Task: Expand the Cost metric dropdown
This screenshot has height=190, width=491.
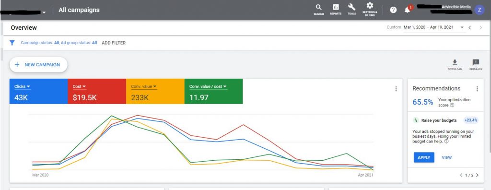Action: coord(79,86)
